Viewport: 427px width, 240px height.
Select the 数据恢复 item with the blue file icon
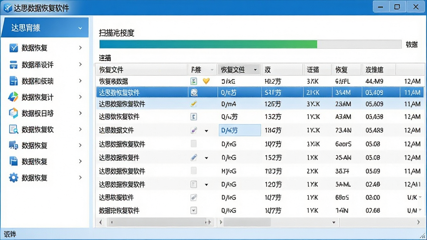coord(45,161)
